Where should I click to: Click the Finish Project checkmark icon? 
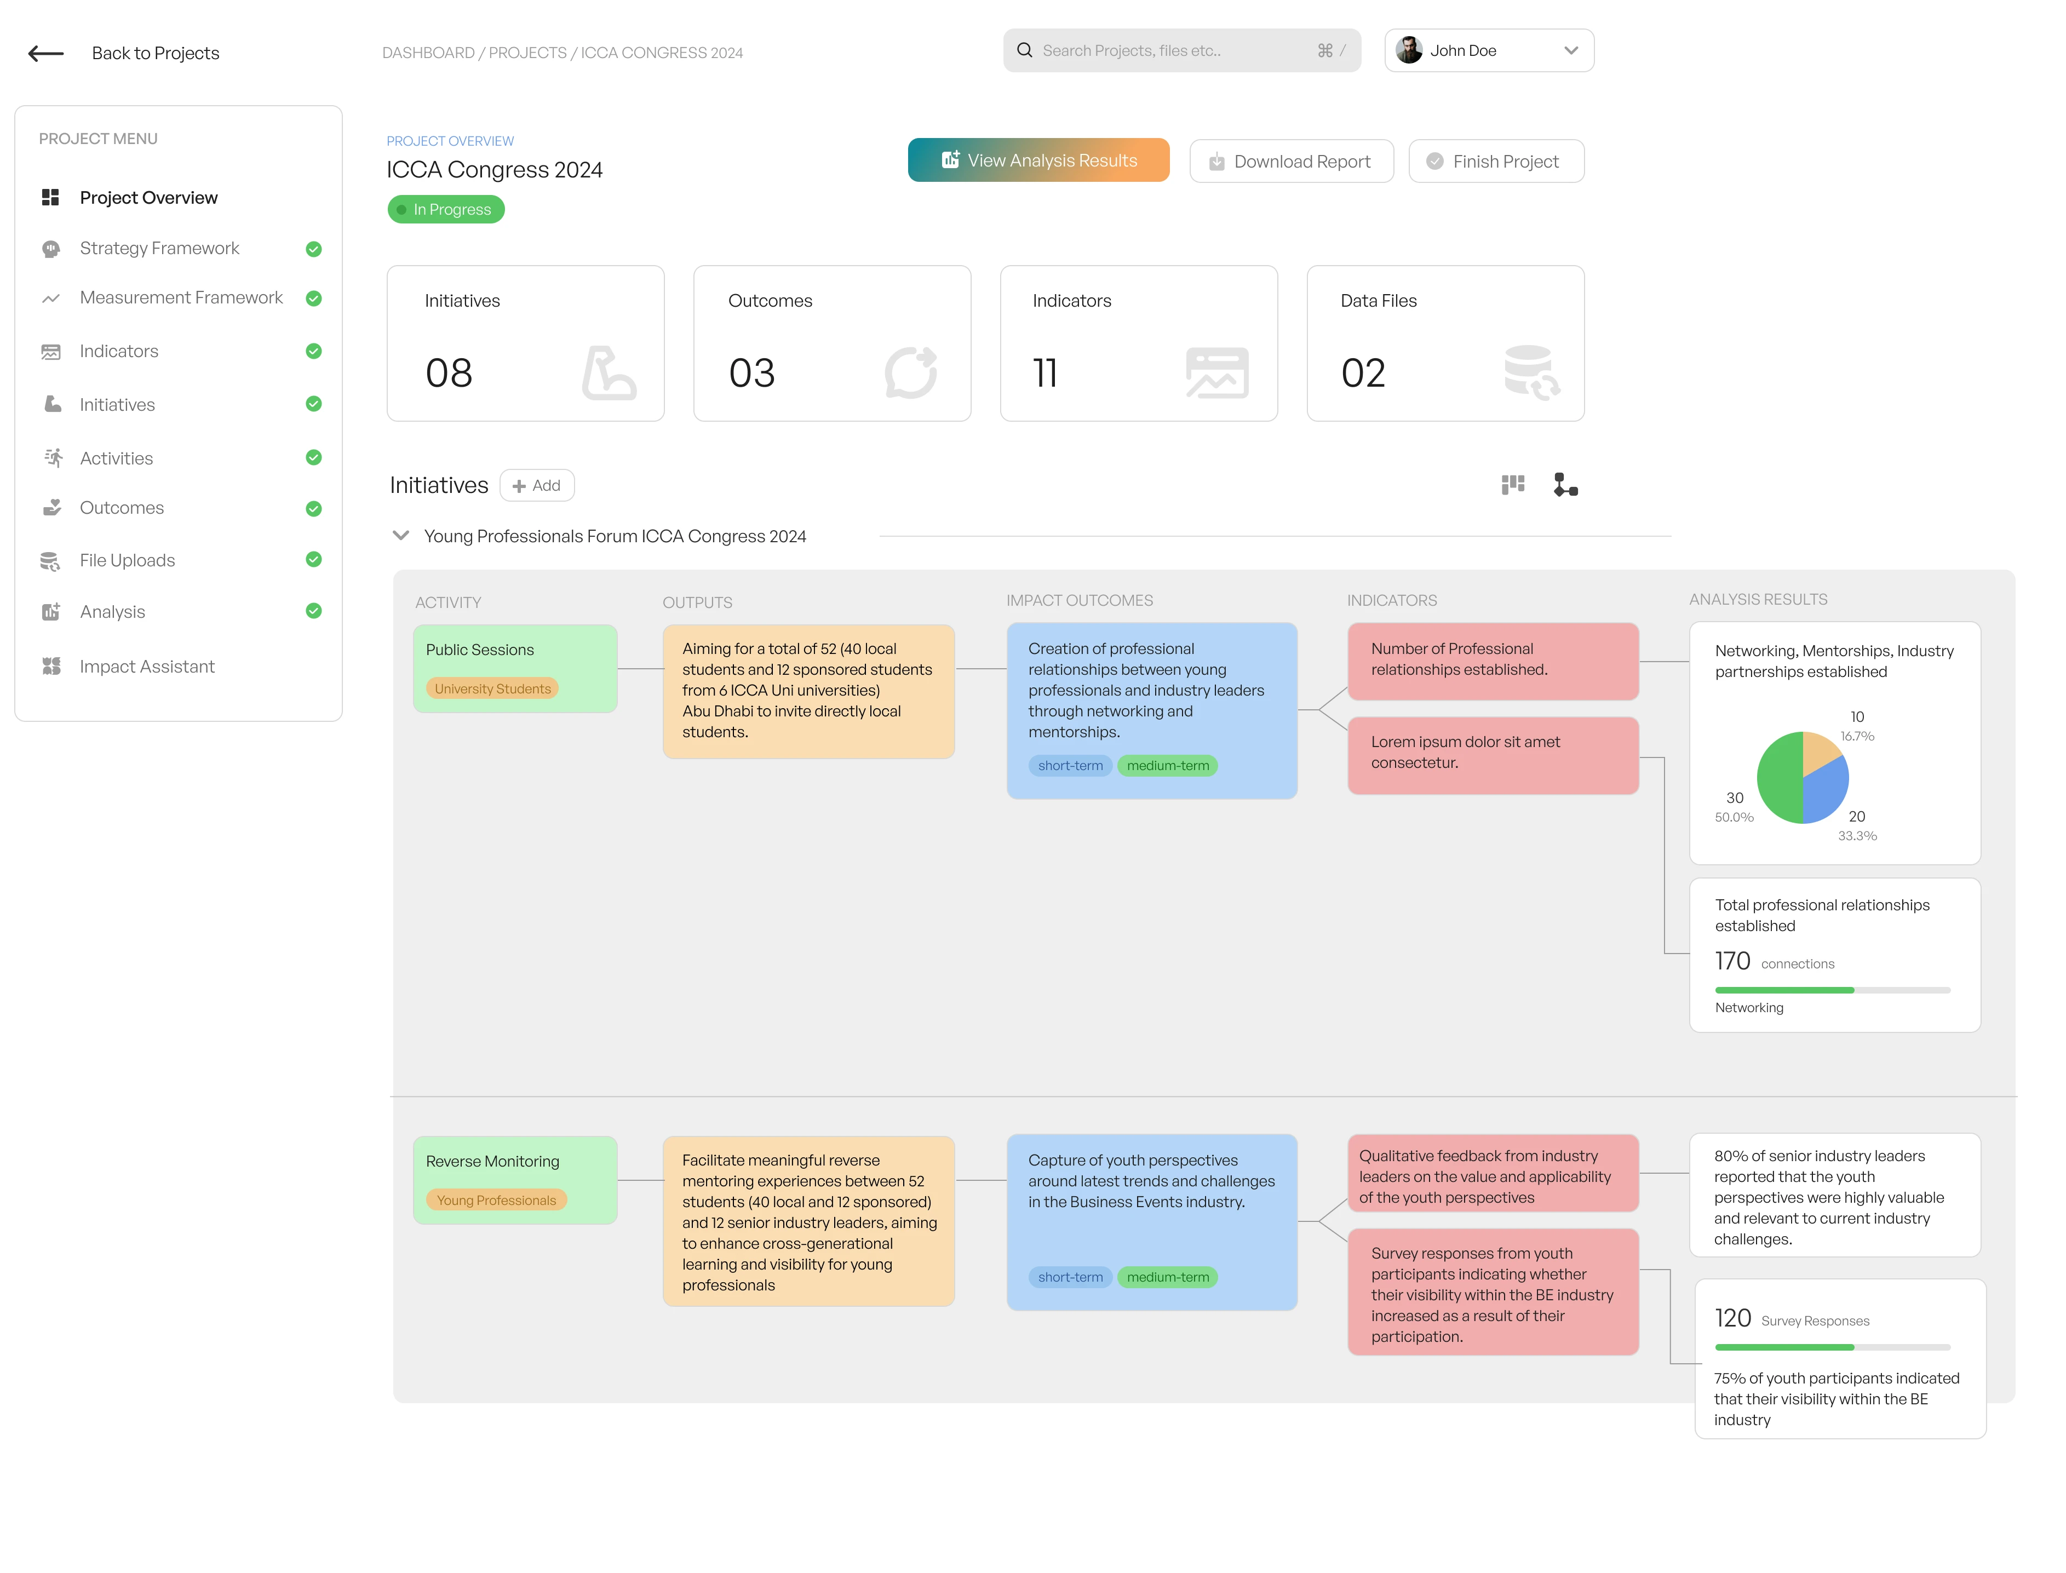1435,162
